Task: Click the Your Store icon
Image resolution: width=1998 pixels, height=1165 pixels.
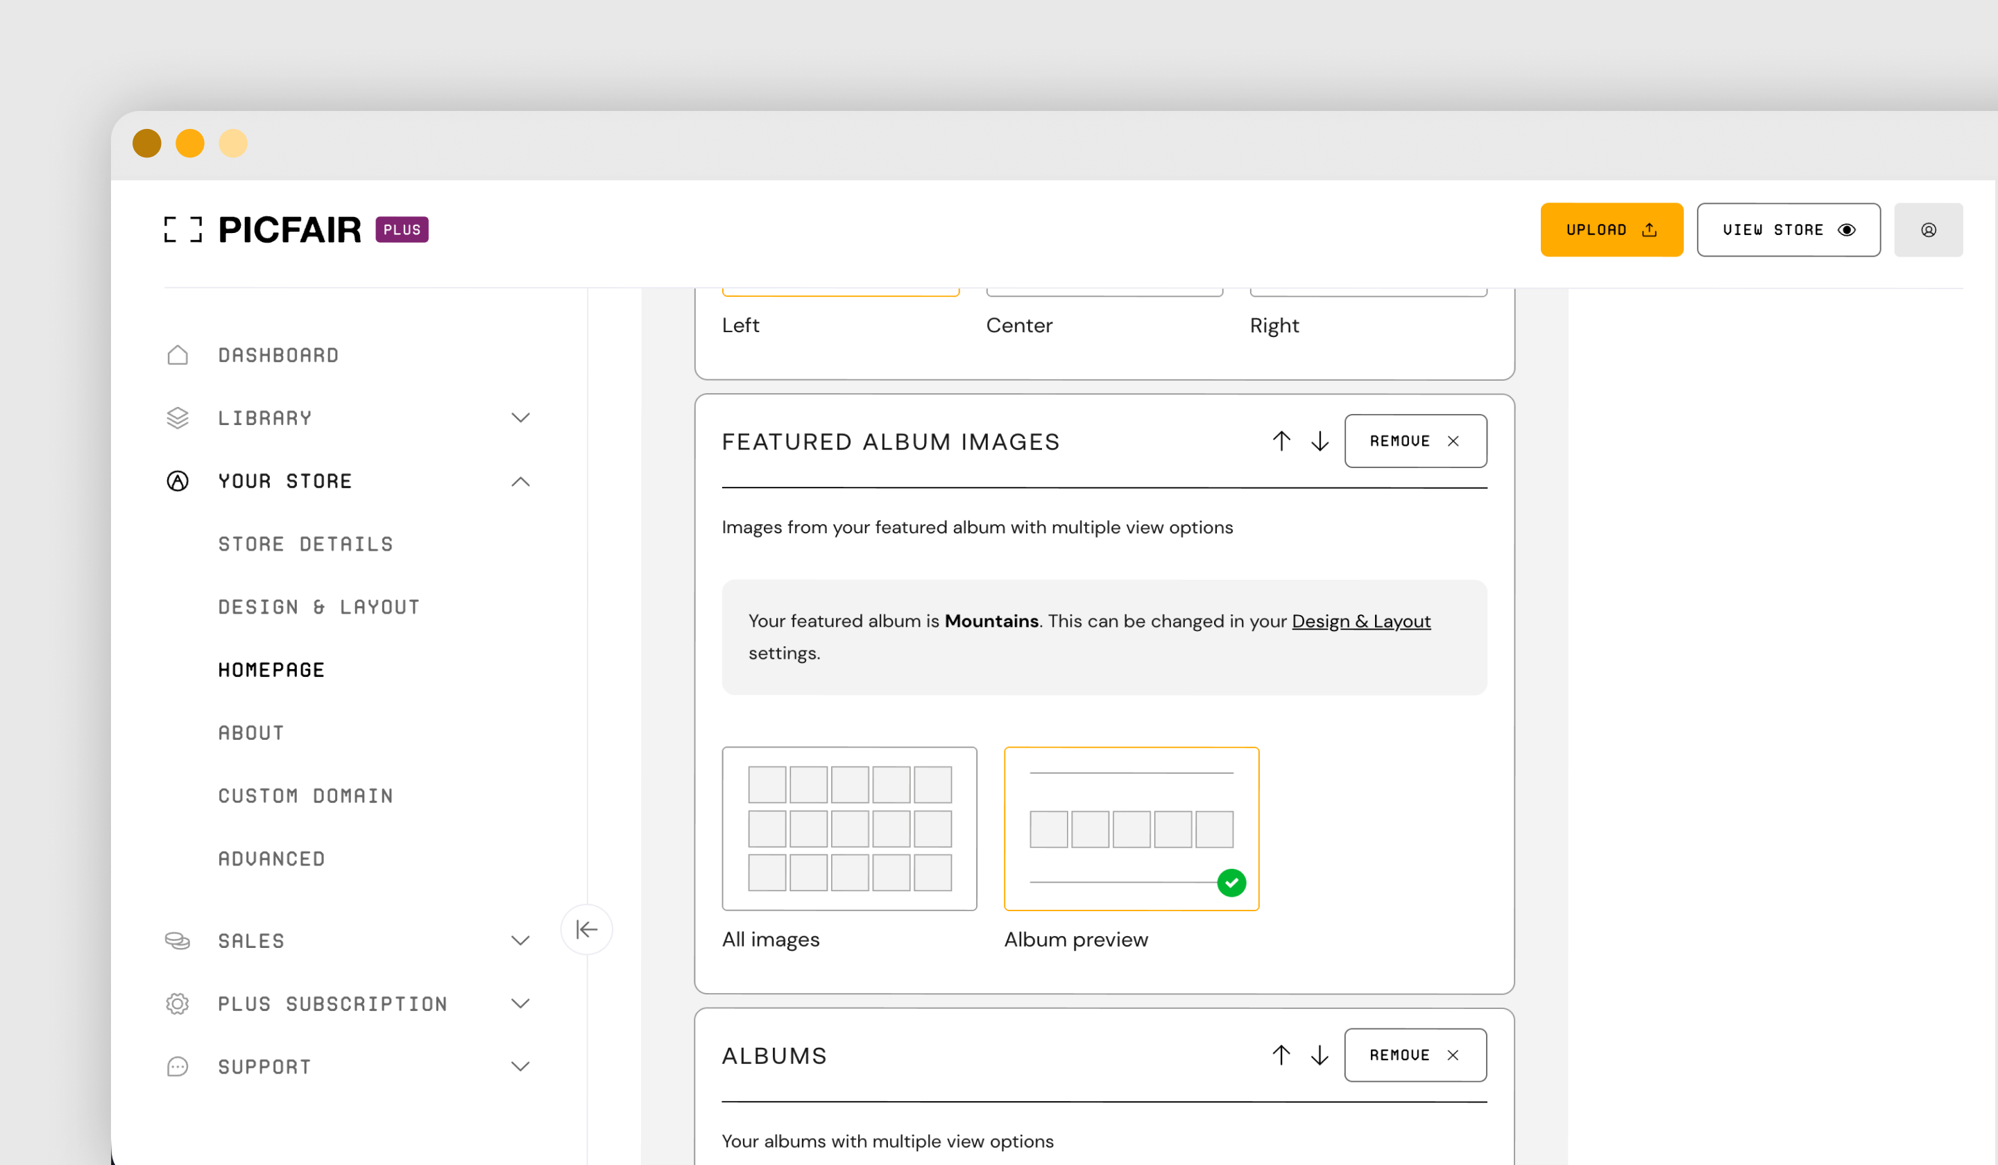Action: pos(178,481)
